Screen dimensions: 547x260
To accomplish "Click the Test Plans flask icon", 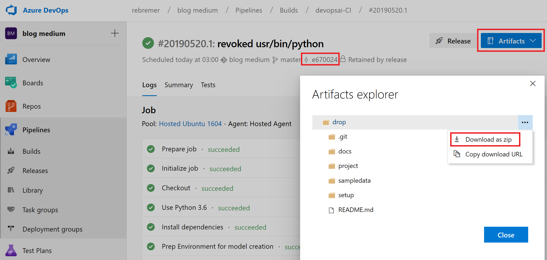I will pos(11,250).
